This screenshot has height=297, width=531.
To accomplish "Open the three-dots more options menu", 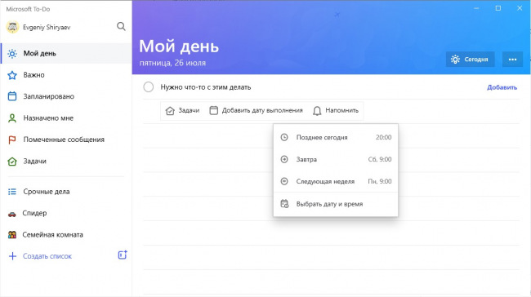I will 512,60.
